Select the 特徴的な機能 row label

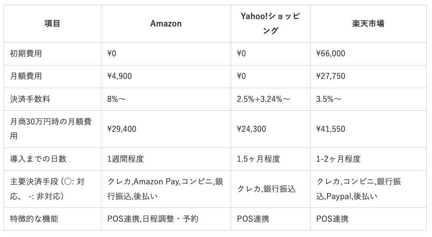coord(34,219)
